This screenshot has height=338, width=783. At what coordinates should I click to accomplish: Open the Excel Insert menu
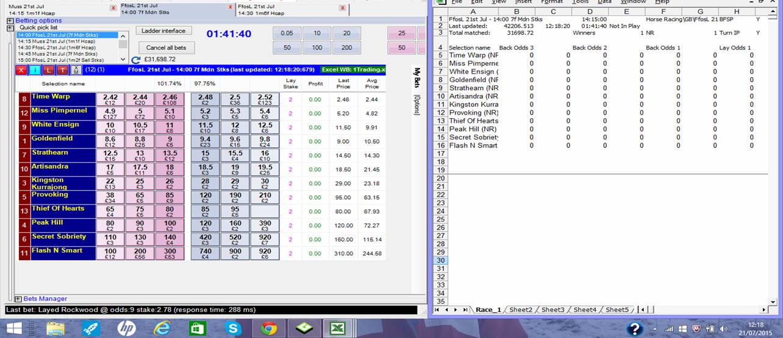point(524,2)
